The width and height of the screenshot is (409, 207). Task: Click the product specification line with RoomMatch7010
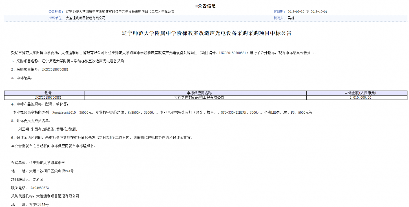pos(163,112)
